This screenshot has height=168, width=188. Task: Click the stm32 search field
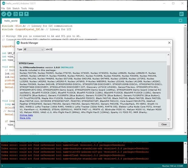point(108,49)
